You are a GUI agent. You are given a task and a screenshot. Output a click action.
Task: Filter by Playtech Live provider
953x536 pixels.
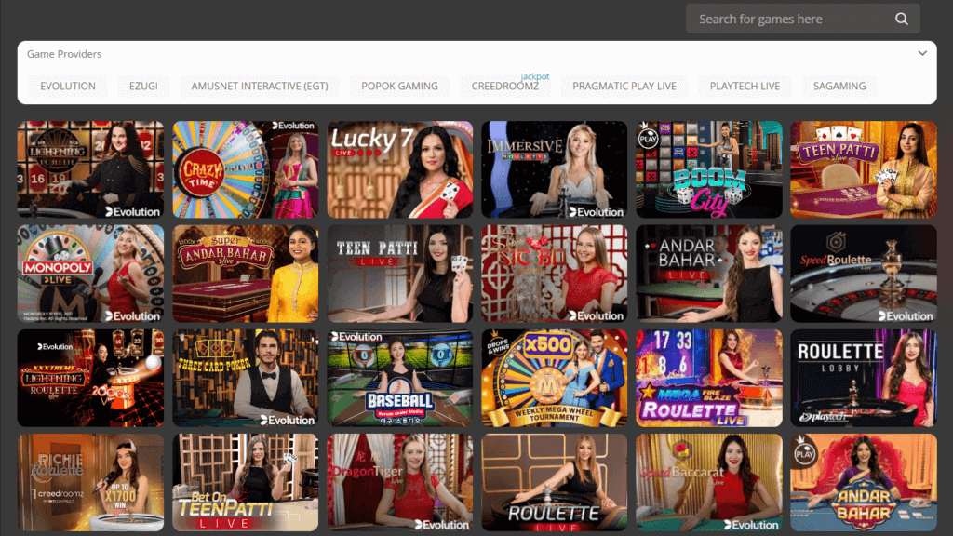coord(745,87)
